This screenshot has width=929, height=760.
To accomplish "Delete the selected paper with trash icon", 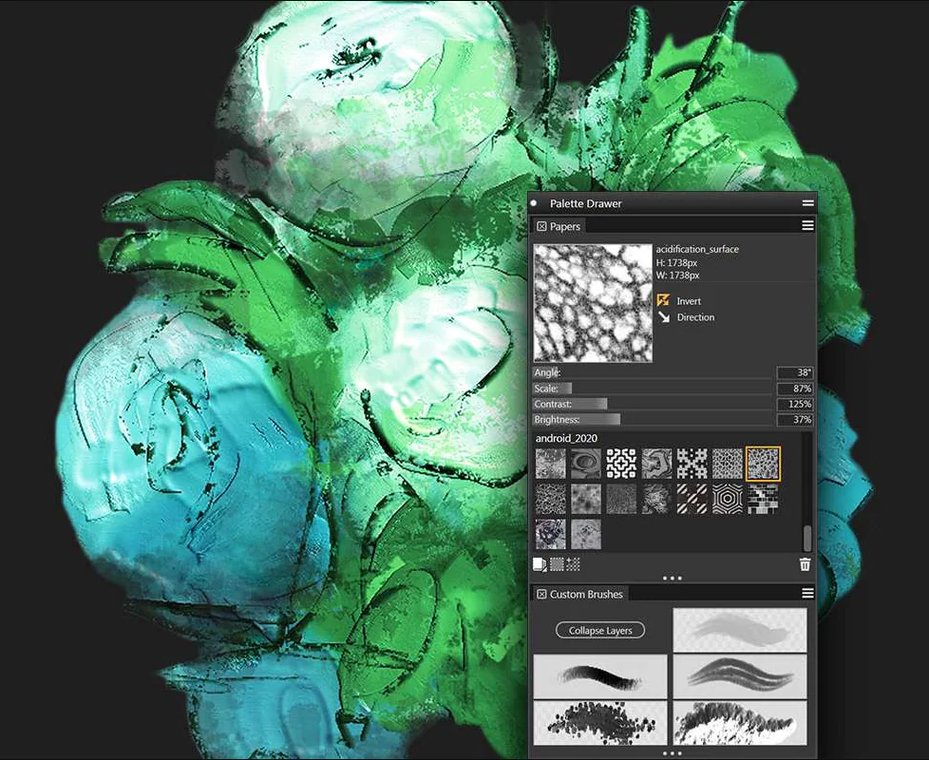I will click(805, 564).
